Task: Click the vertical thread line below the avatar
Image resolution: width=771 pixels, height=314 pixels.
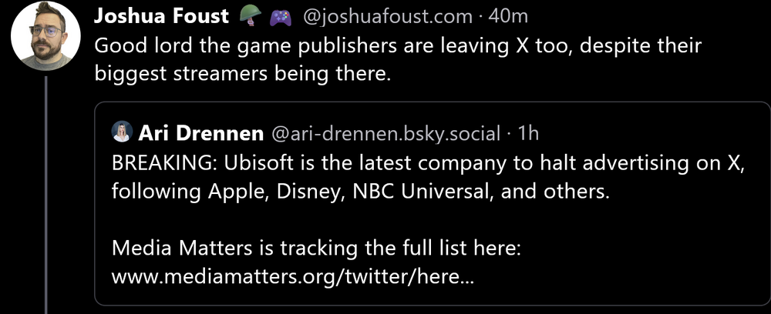Action: (x=46, y=192)
